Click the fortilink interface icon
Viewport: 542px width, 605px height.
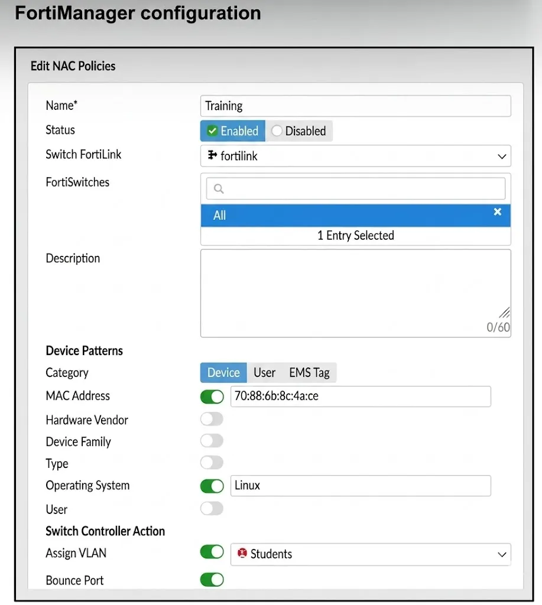(212, 155)
